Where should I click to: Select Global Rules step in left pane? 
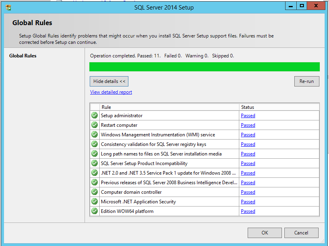tap(23, 56)
